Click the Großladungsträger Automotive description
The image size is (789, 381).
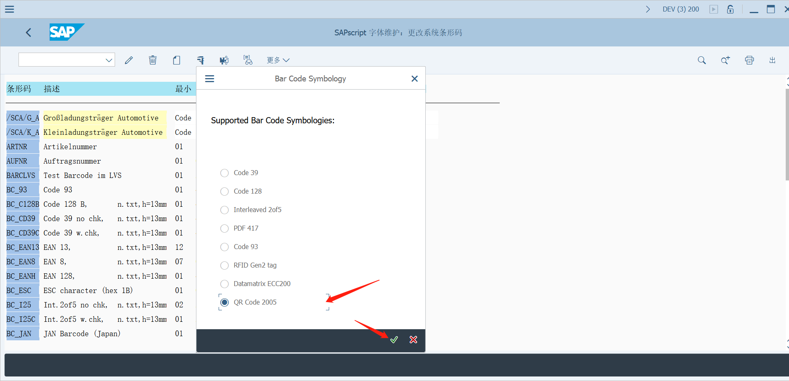pos(101,118)
